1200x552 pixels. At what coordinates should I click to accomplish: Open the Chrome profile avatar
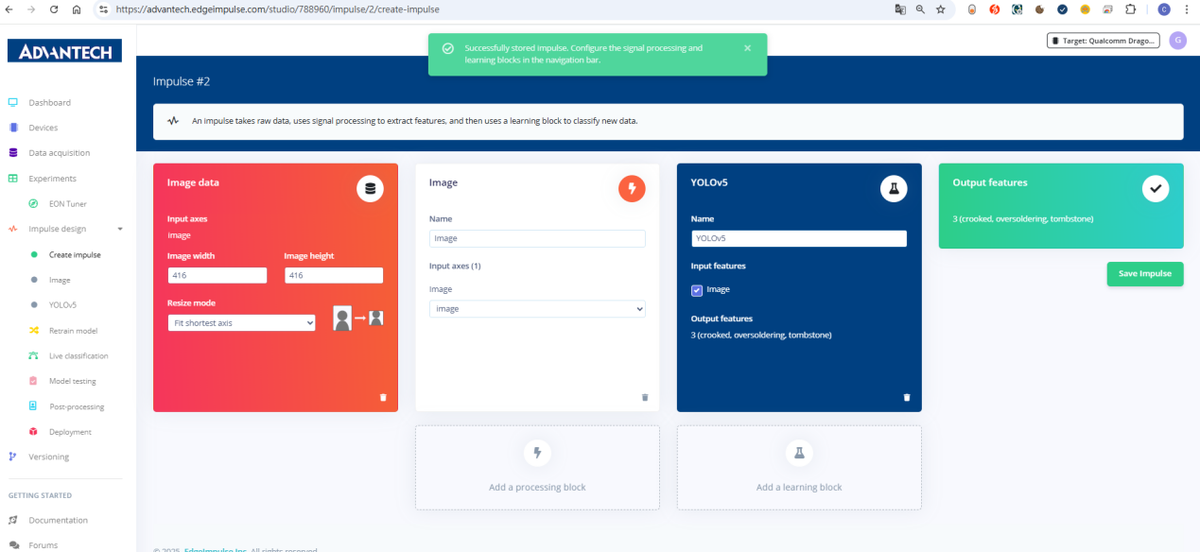1164,9
